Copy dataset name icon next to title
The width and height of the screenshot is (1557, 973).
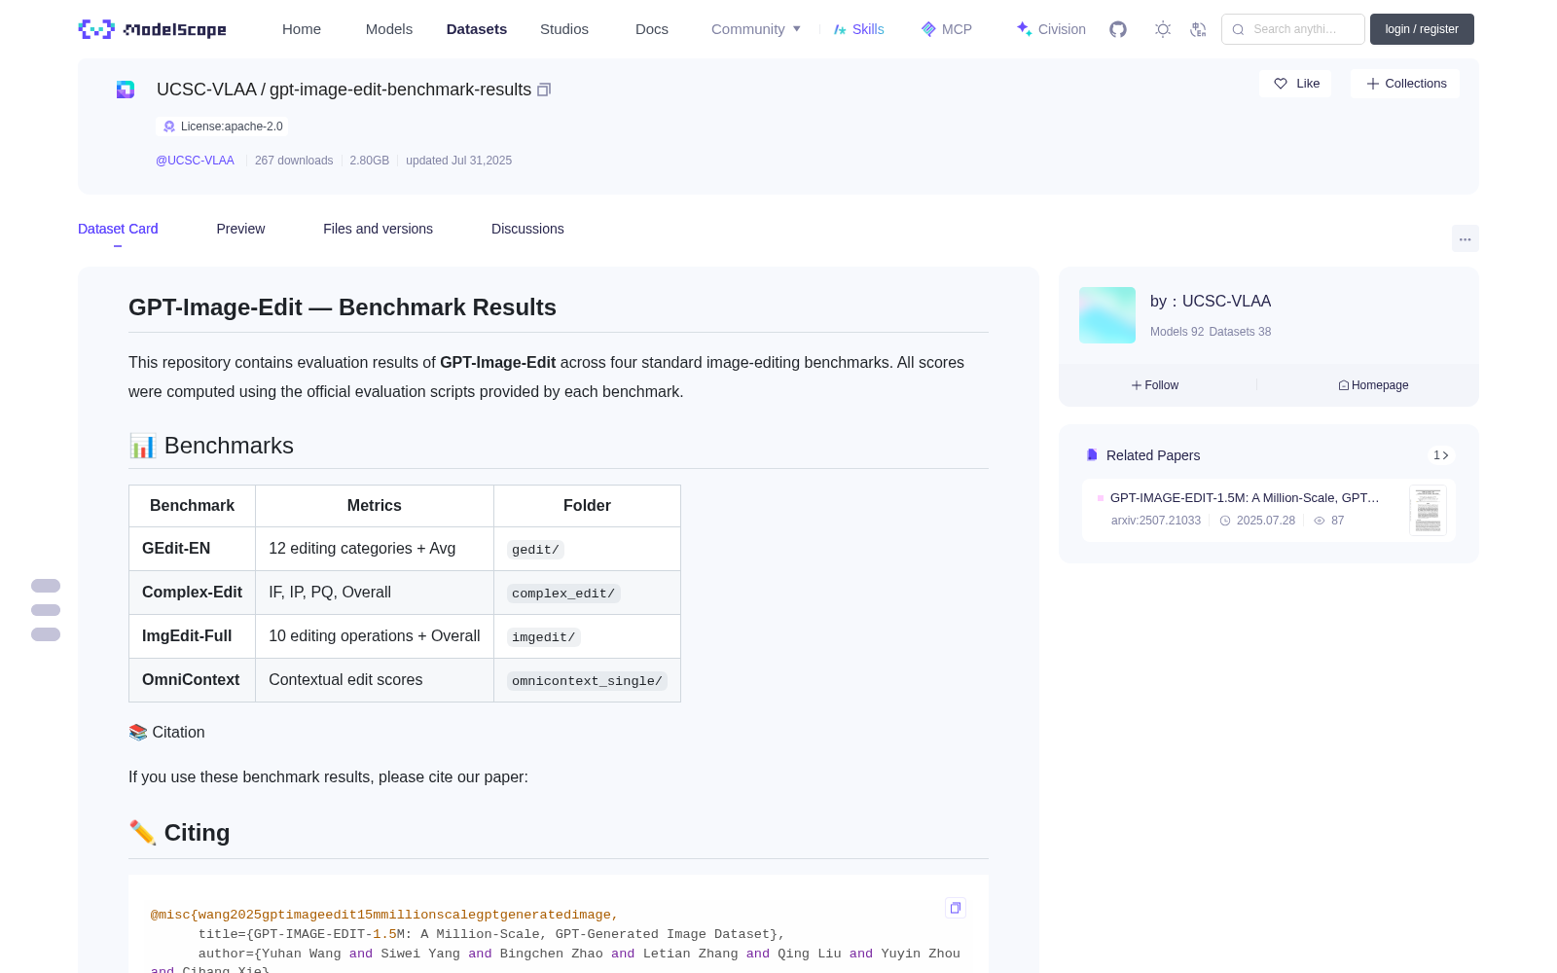click(544, 90)
